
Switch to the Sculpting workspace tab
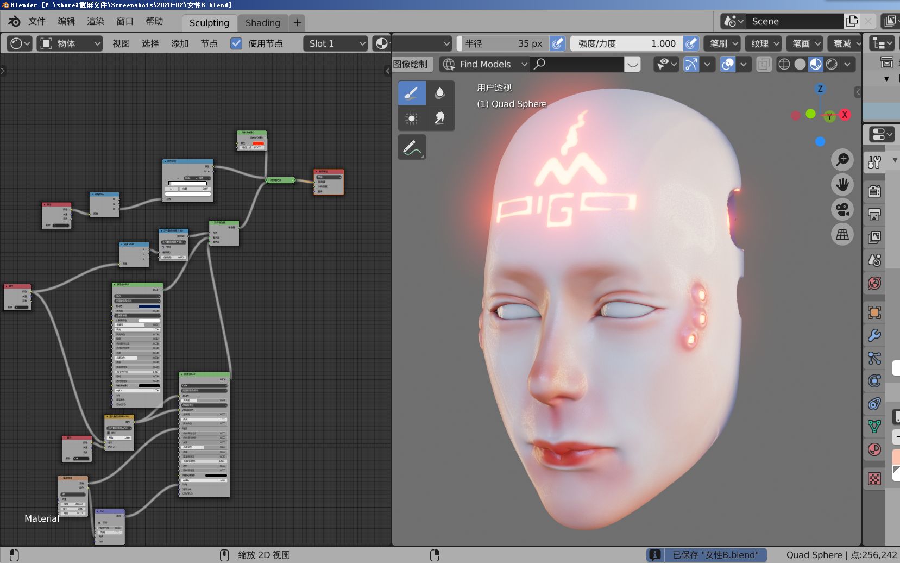tap(209, 23)
